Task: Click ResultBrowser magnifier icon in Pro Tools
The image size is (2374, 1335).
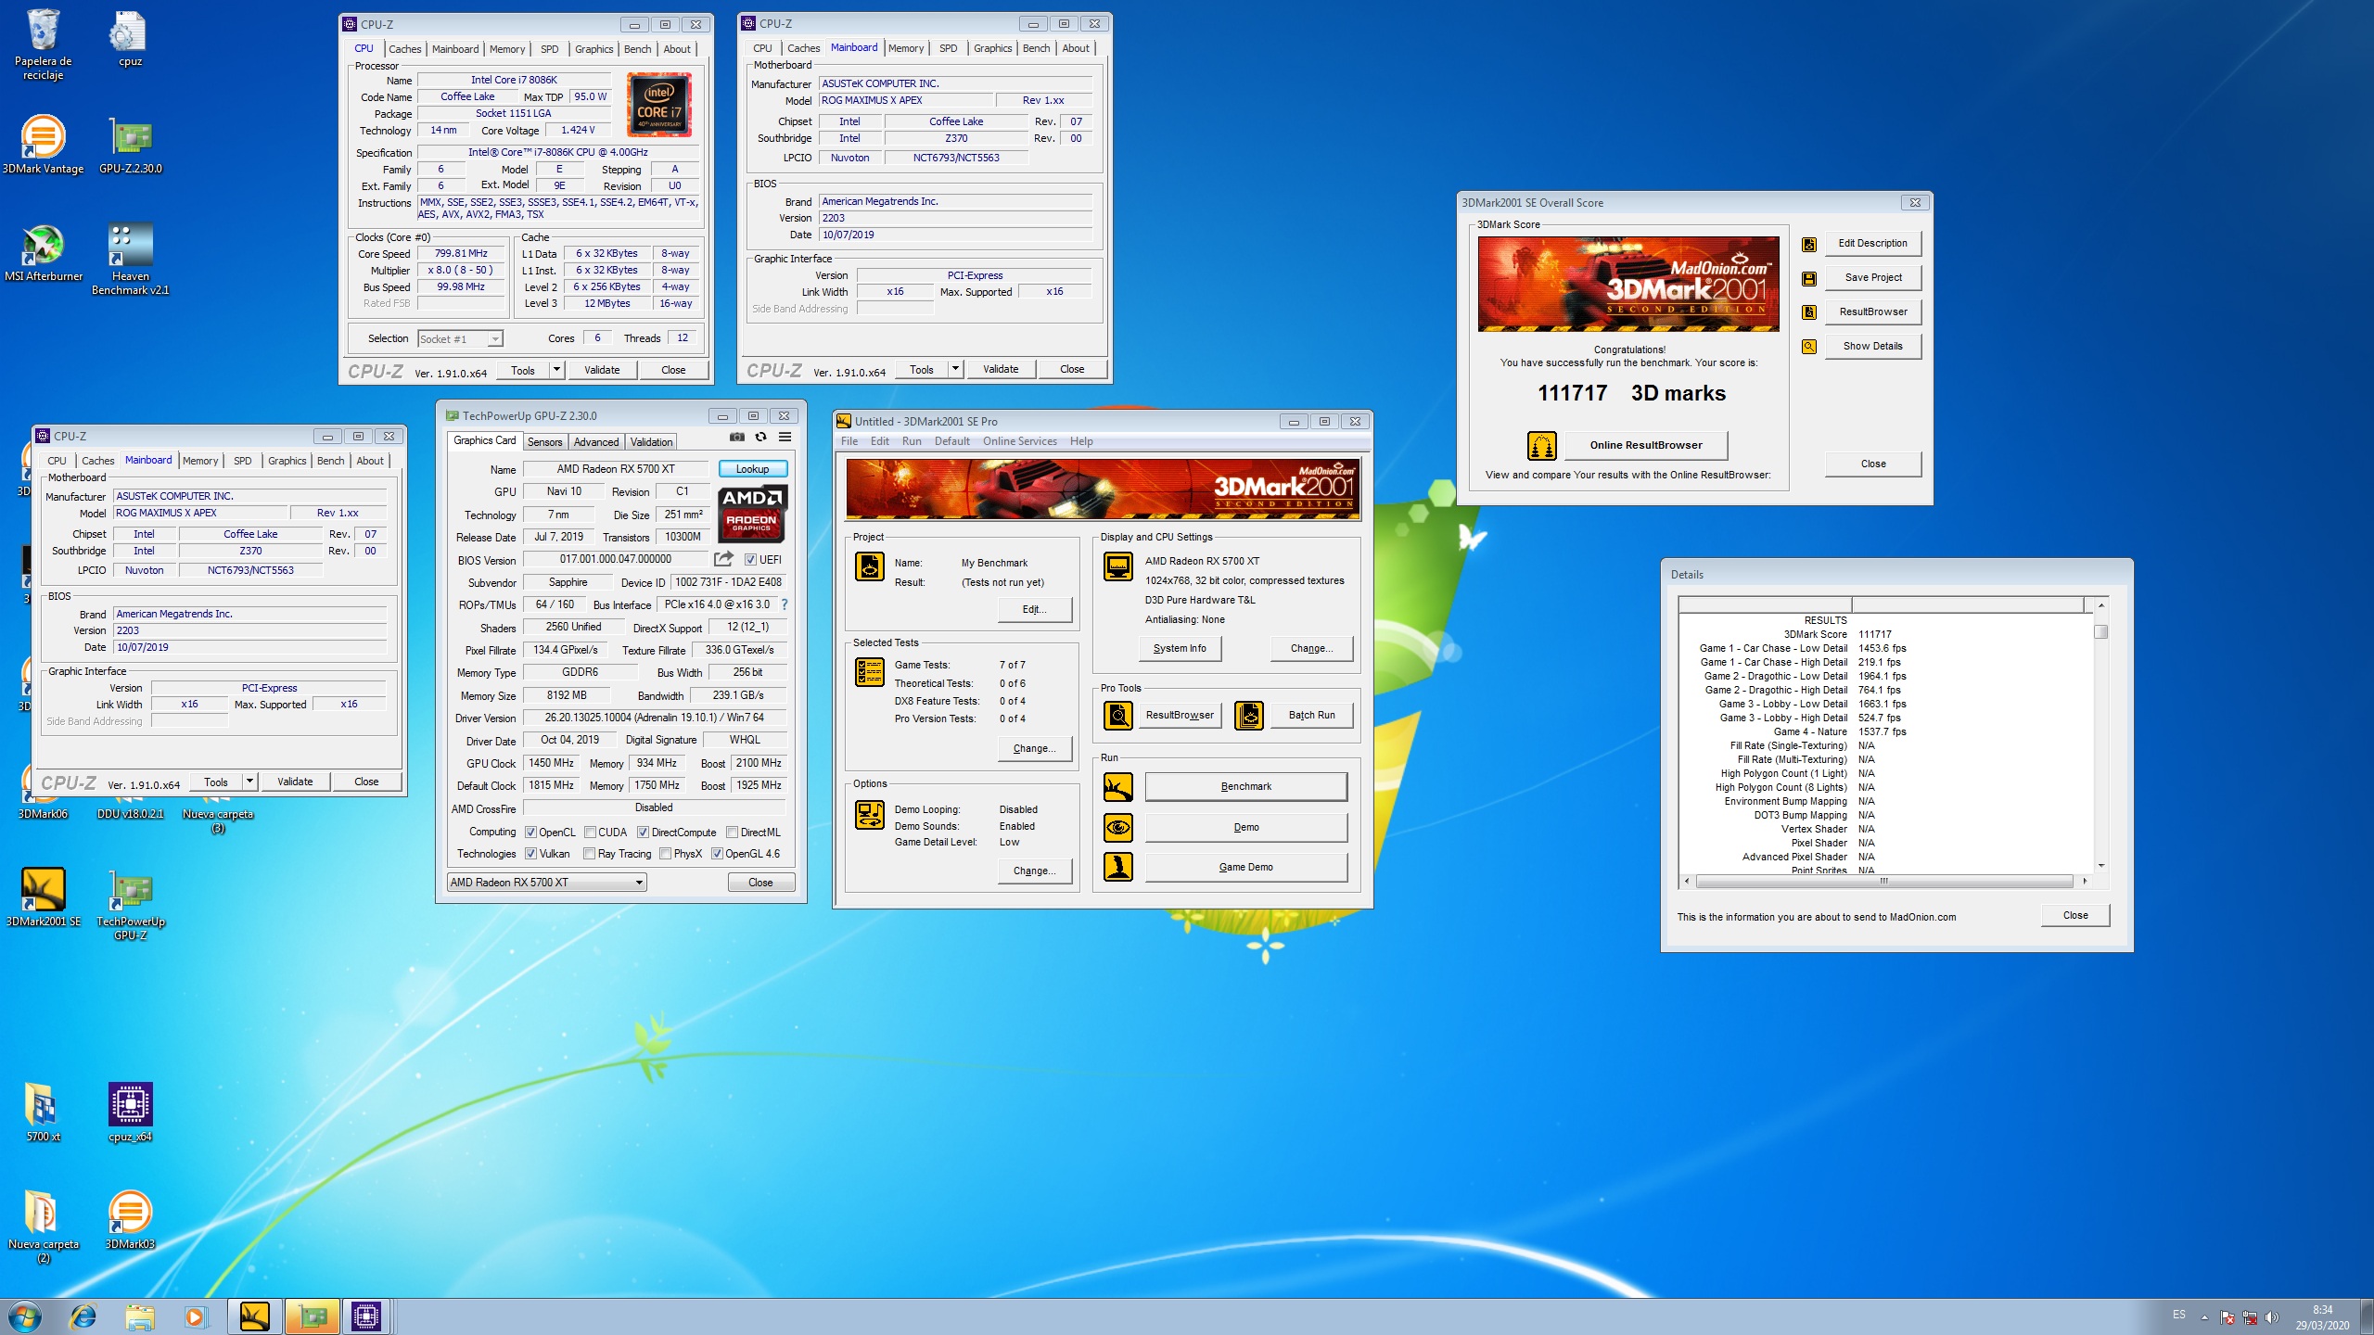Action: pos(1118,715)
